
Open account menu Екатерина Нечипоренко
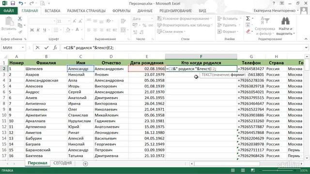276,11
